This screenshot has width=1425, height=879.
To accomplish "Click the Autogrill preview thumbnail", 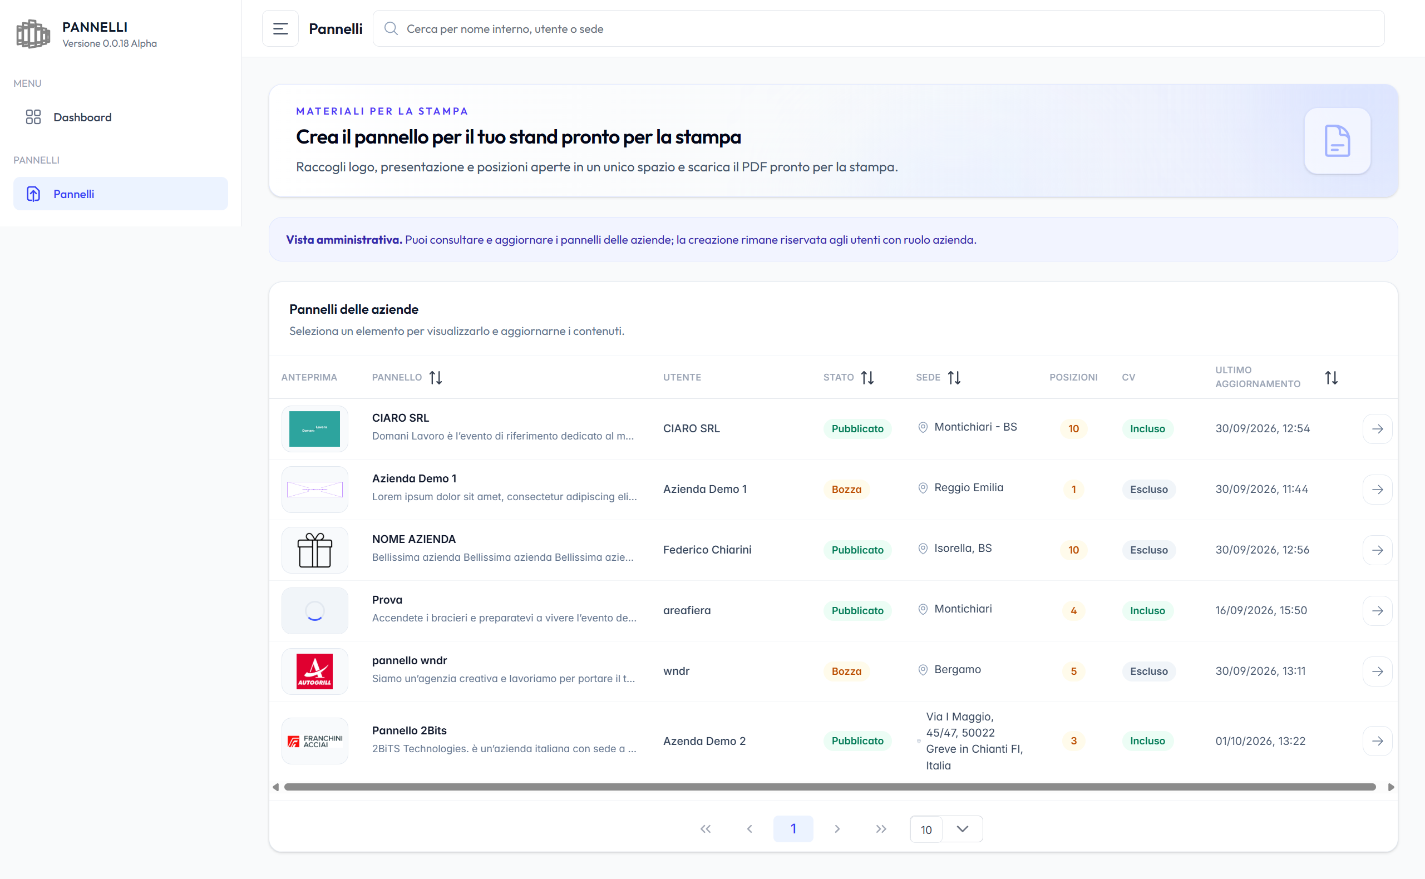I will [314, 671].
